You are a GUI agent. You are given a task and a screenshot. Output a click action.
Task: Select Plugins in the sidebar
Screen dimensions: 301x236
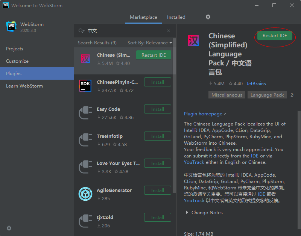[37, 73]
